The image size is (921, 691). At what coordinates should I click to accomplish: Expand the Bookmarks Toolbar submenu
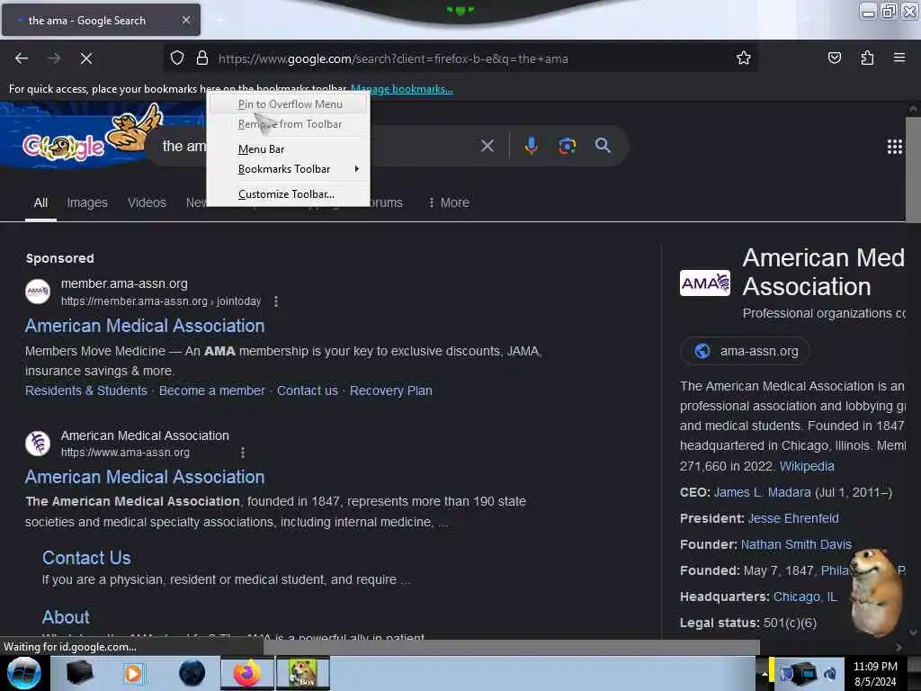click(x=289, y=169)
